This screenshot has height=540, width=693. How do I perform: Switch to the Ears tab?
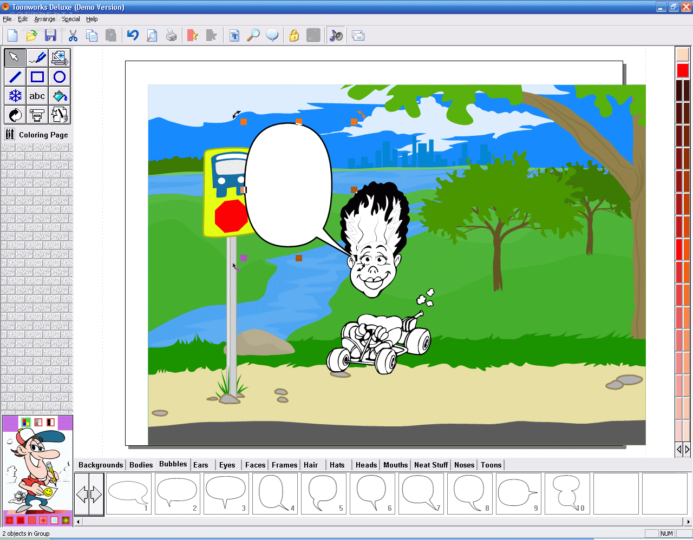201,465
